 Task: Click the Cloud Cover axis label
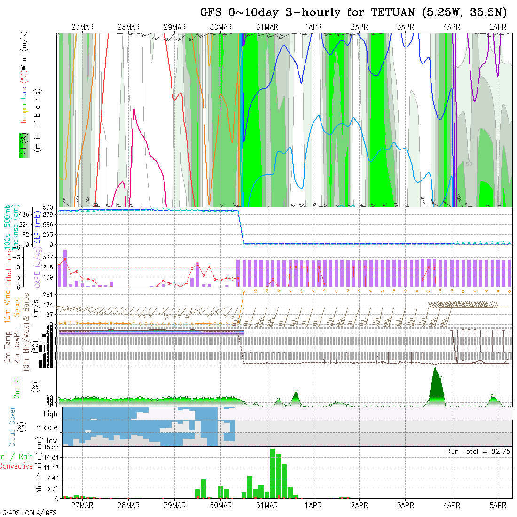(12, 427)
